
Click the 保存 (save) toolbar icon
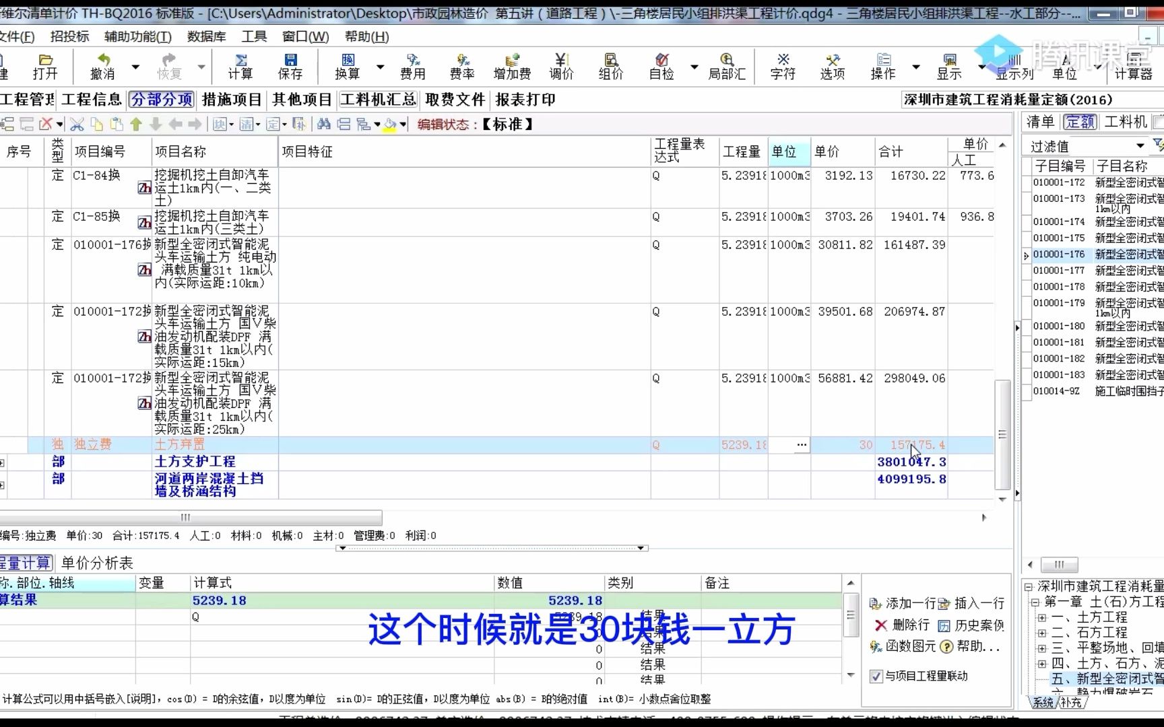tap(290, 67)
